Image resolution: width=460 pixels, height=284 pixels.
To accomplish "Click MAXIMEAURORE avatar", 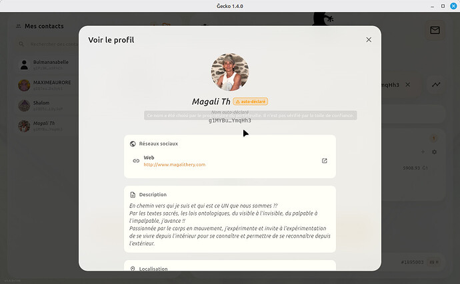I will point(25,85).
